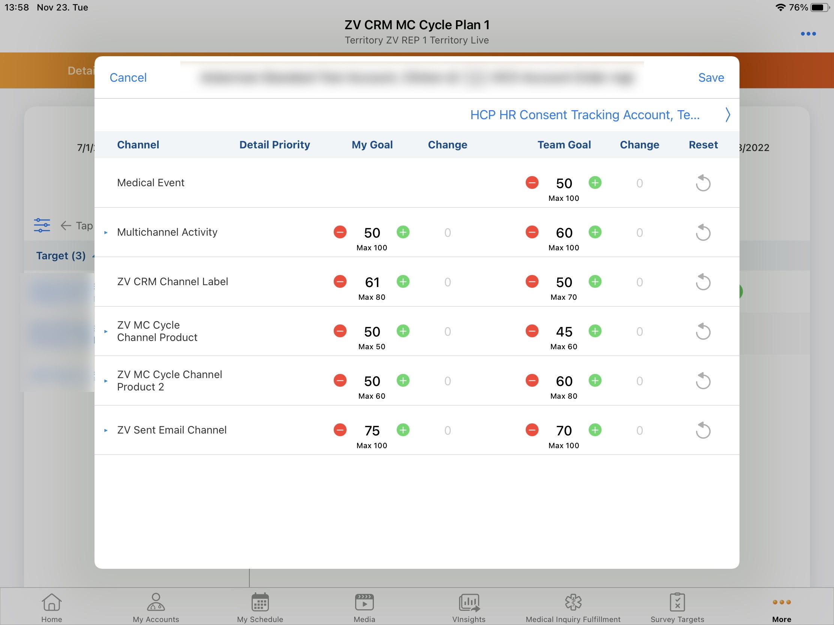The width and height of the screenshot is (834, 625).
Task: Open the top-right ellipsis menu
Action: (808, 34)
